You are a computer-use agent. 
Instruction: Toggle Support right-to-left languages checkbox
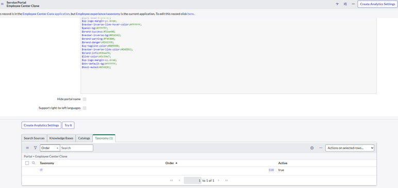coord(85,108)
